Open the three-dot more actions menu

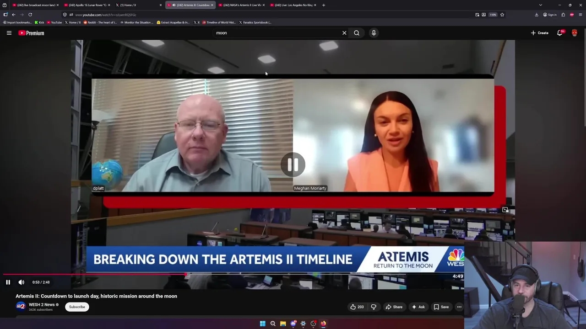[459, 307]
